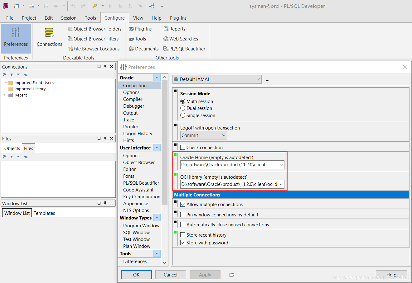Switch to the View ribbon tab

(138, 18)
